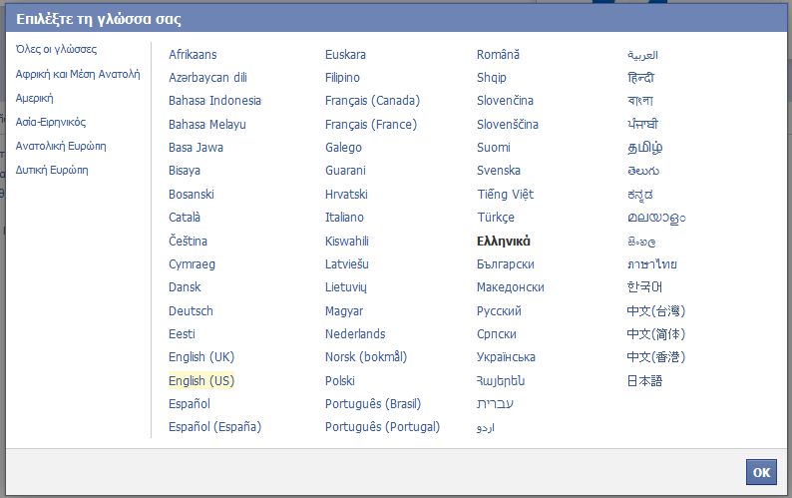Choose 한국어 Korean language
The image size is (792, 498).
pos(644,287)
